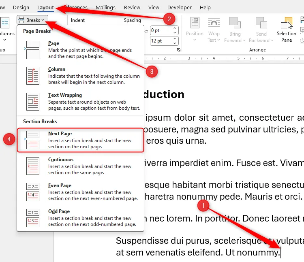This screenshot has height=262, width=304.
Task: Choose Odd Page section break
Action: pyautogui.click(x=80, y=218)
